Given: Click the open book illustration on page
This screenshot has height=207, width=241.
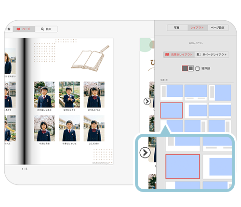Looking at the screenshot, I should pyautogui.click(x=90, y=58).
